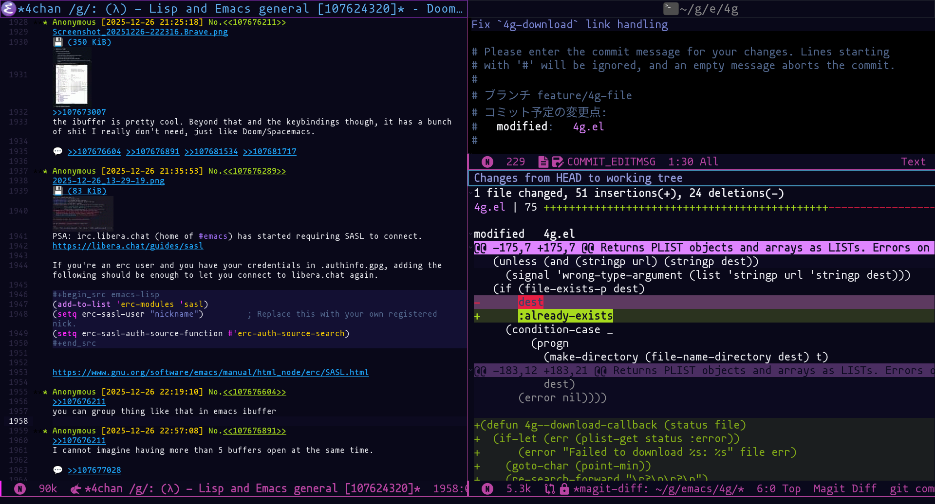This screenshot has width=935, height=504.
Task: Click the star marker of the 21:25:18 post
Action: [45, 22]
